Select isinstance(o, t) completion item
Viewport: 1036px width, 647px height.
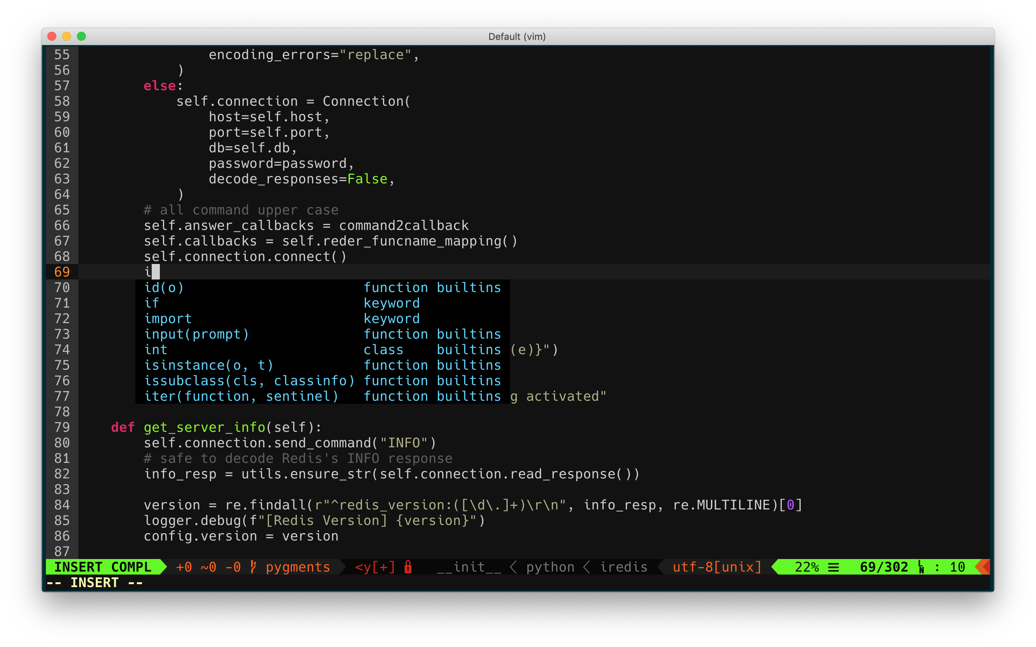coord(208,365)
